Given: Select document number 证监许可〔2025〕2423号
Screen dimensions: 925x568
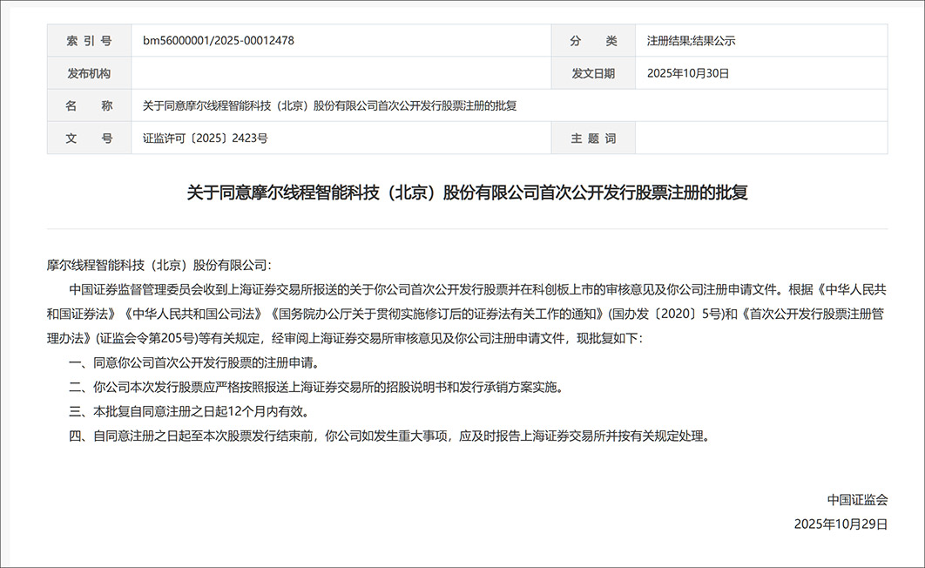Looking at the screenshot, I should click(x=206, y=138).
